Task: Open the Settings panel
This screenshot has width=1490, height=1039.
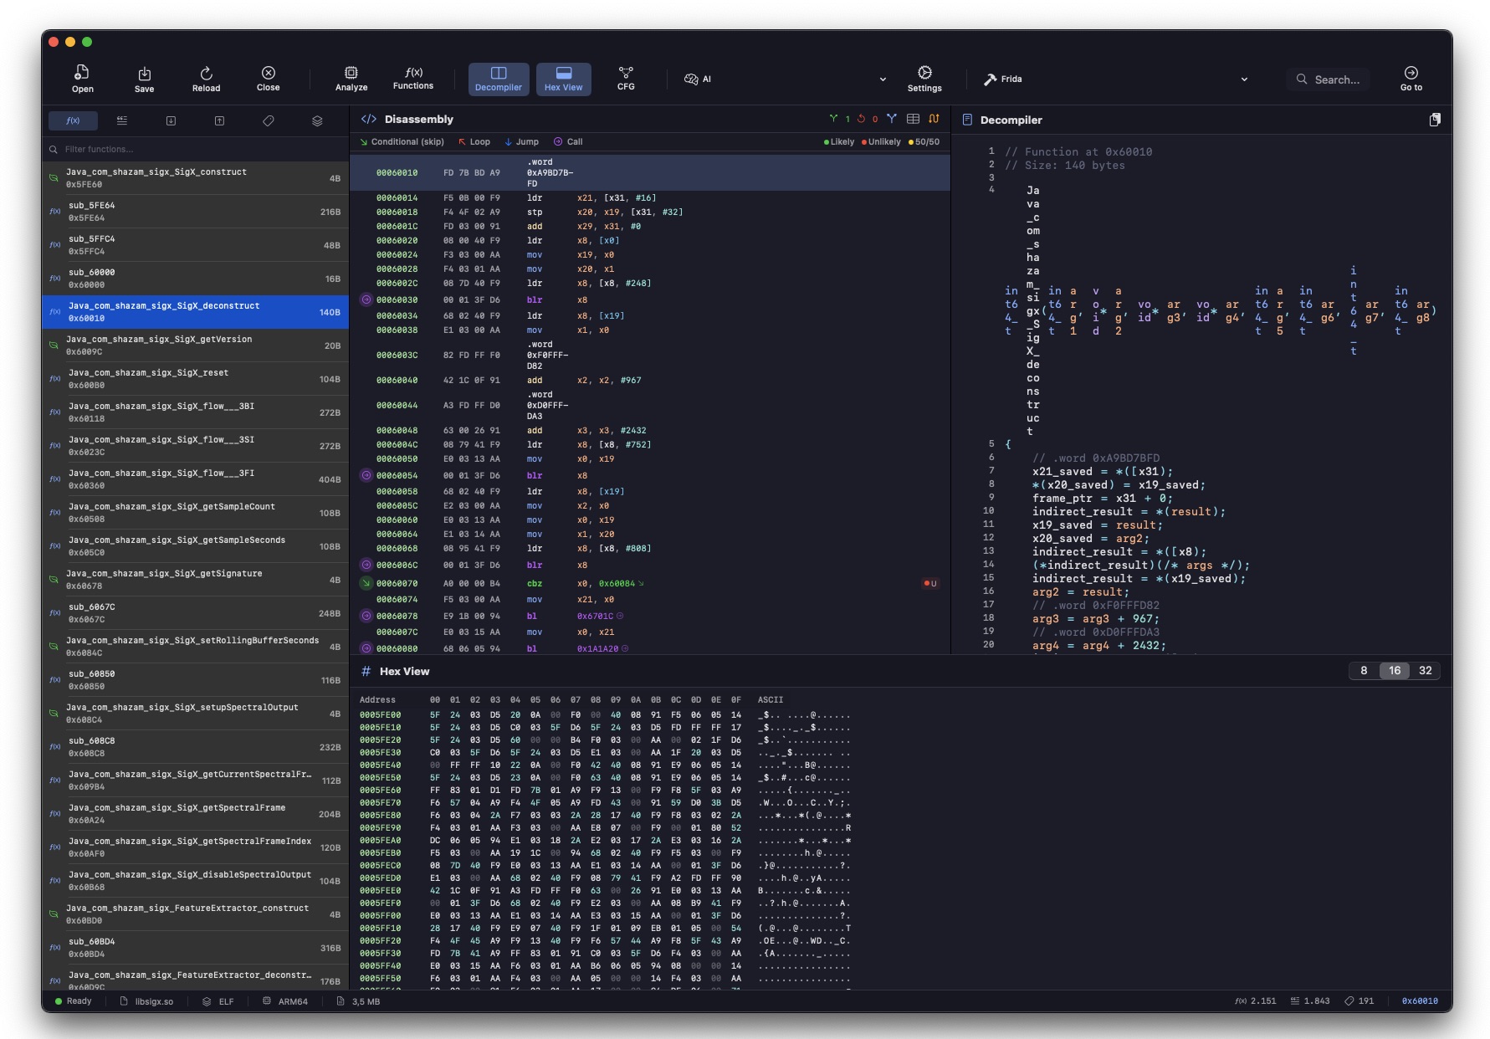Action: pyautogui.click(x=924, y=79)
